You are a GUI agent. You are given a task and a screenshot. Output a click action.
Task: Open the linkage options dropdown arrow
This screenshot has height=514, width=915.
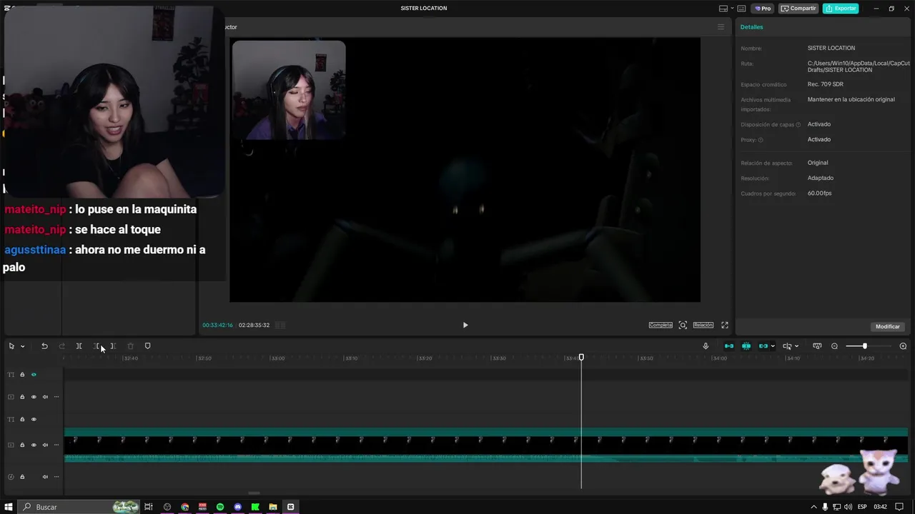pos(773,346)
